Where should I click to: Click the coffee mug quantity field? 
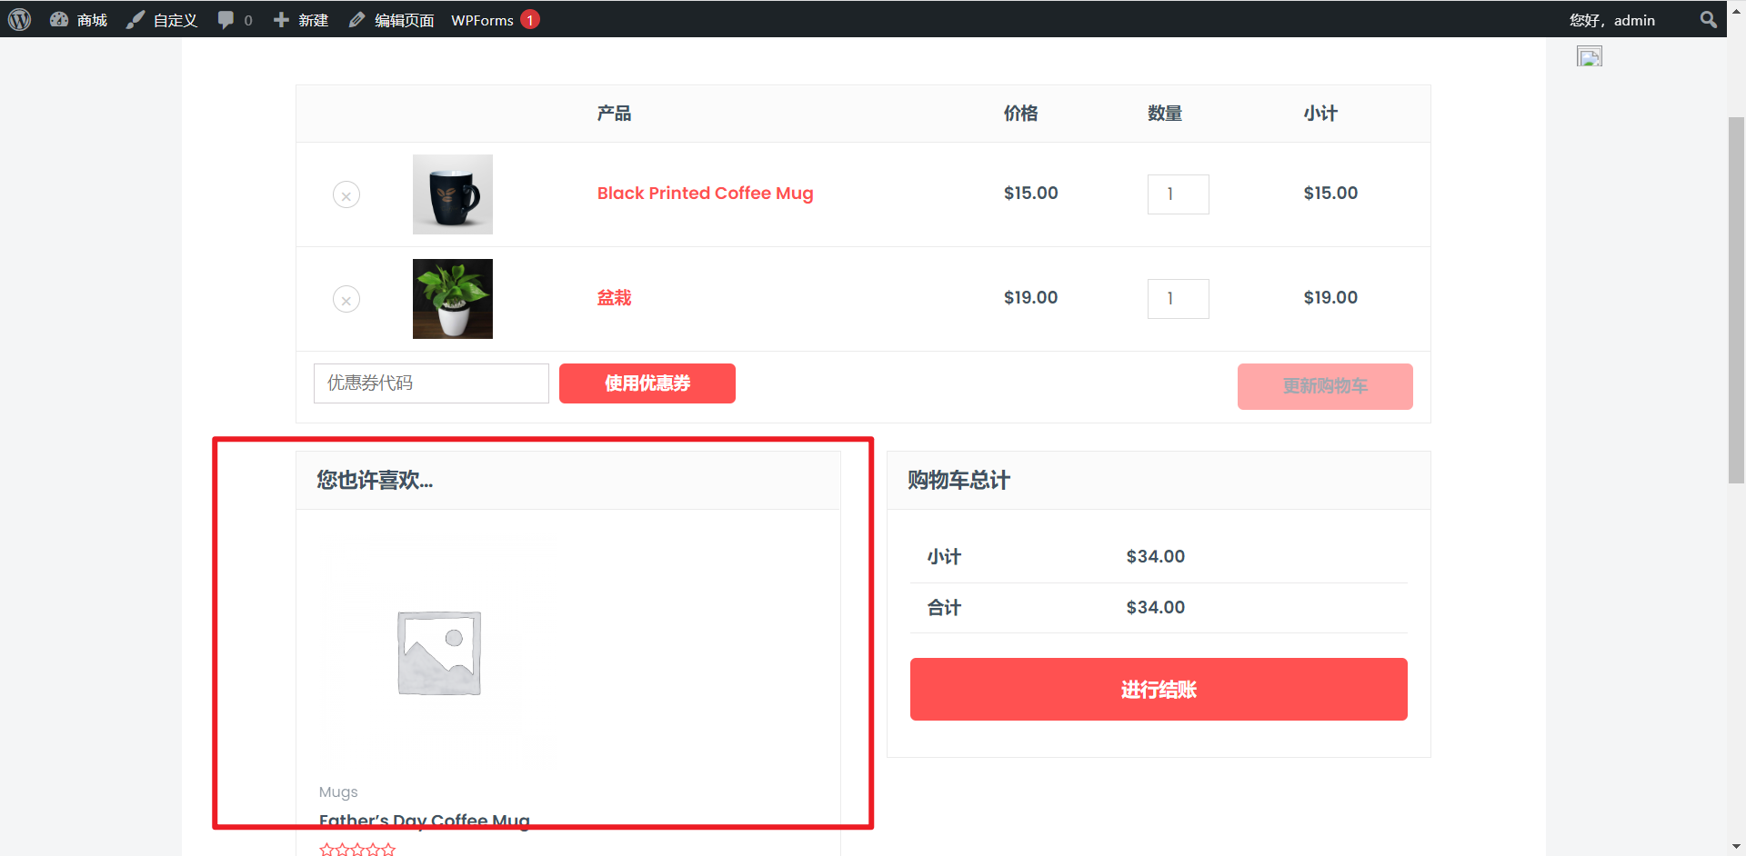point(1178,194)
